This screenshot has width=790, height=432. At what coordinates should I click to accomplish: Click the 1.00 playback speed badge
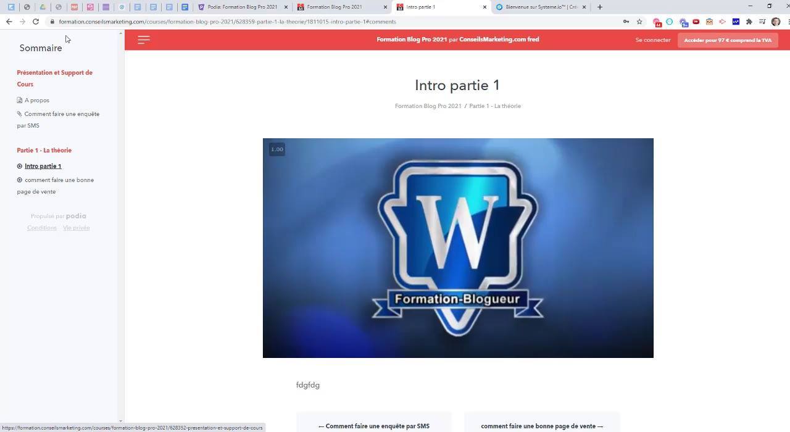click(277, 149)
